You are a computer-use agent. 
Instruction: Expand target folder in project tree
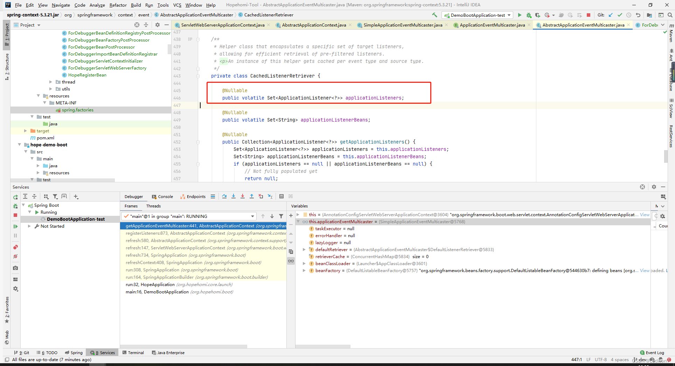coord(26,131)
